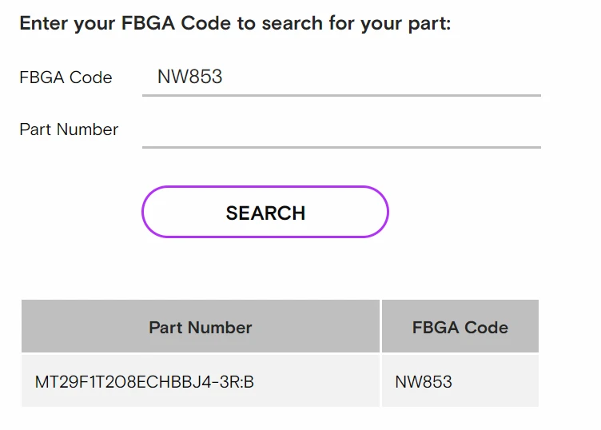The width and height of the screenshot is (601, 430).
Task: Click the MT29F1T208ECHBBJ4-3R:B part number result
Action: [145, 382]
